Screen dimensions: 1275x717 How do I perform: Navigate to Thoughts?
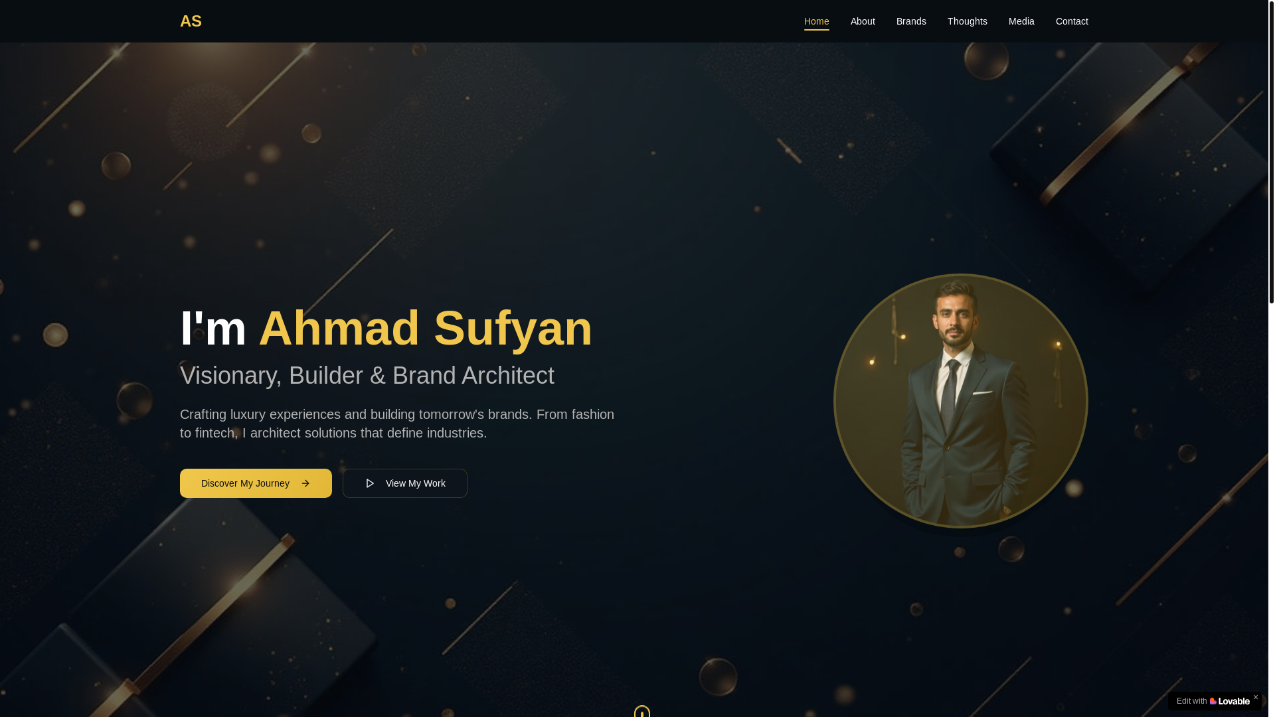pos(967,21)
